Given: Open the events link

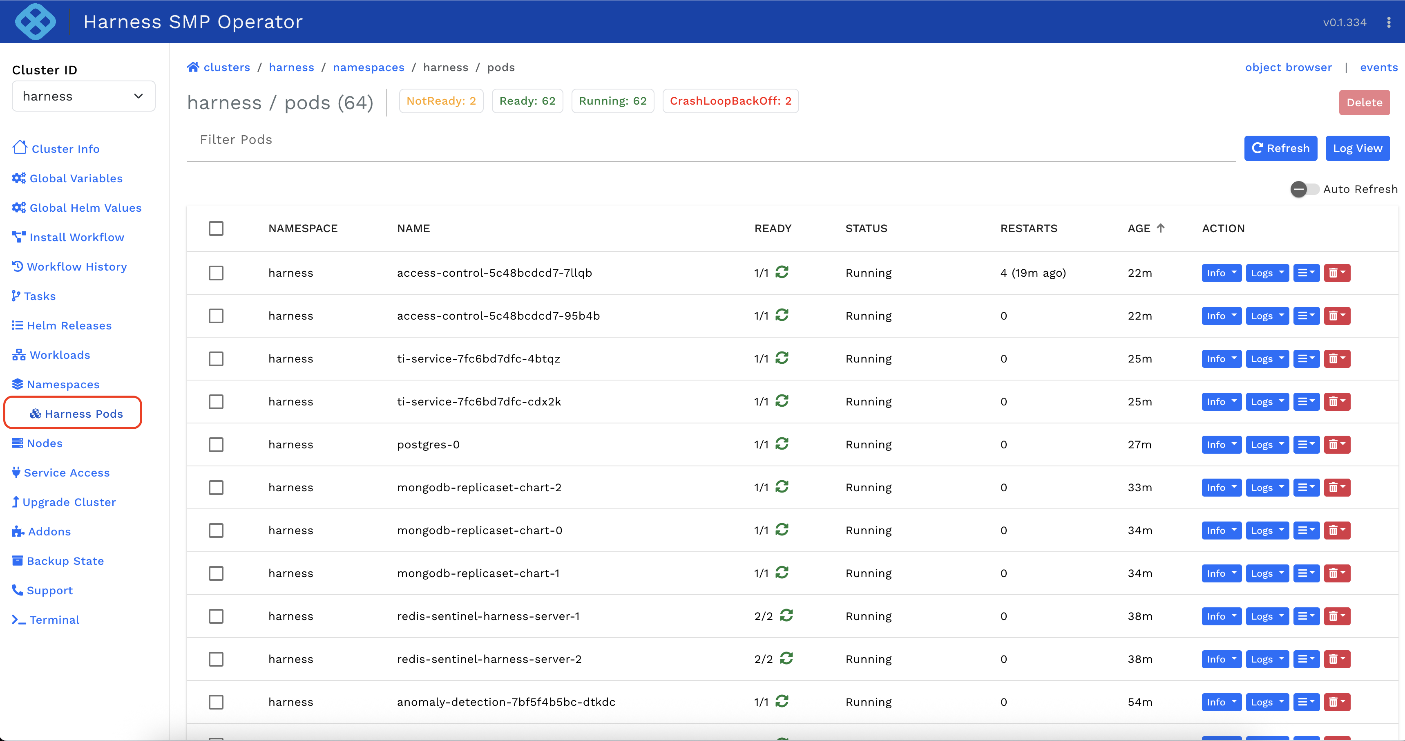Looking at the screenshot, I should [1379, 67].
